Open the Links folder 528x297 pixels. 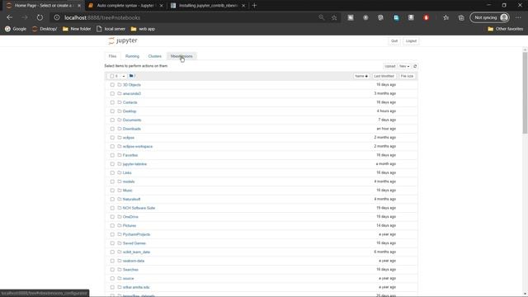point(127,172)
